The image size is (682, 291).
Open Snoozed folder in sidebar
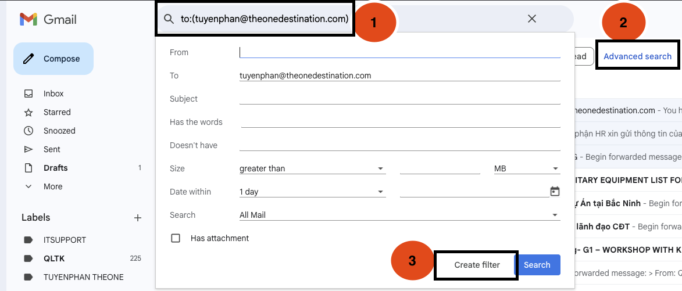coord(59,131)
